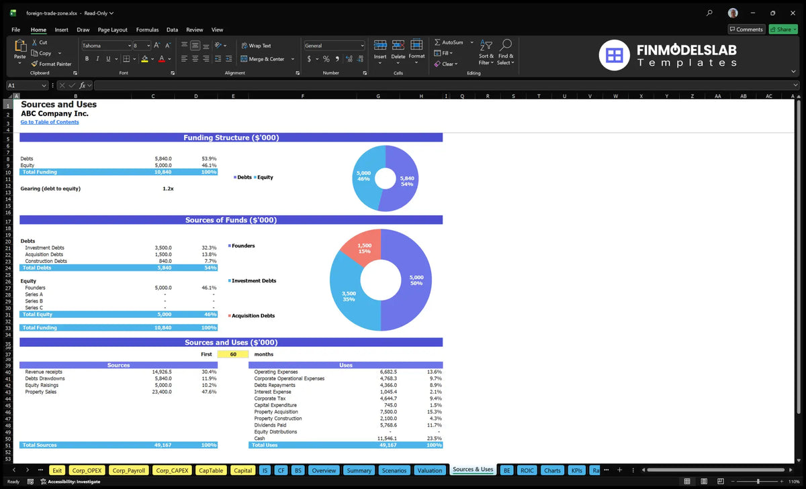Open the Fill menu in Editing group
Viewport: 806px width, 489px height.
tap(443, 53)
